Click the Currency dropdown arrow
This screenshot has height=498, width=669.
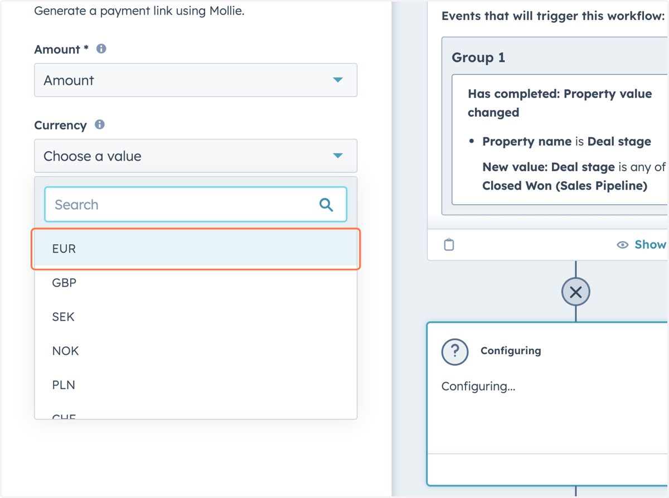[338, 156]
